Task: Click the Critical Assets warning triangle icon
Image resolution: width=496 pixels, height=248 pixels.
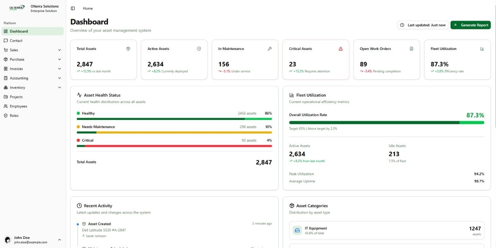Action: (341, 49)
